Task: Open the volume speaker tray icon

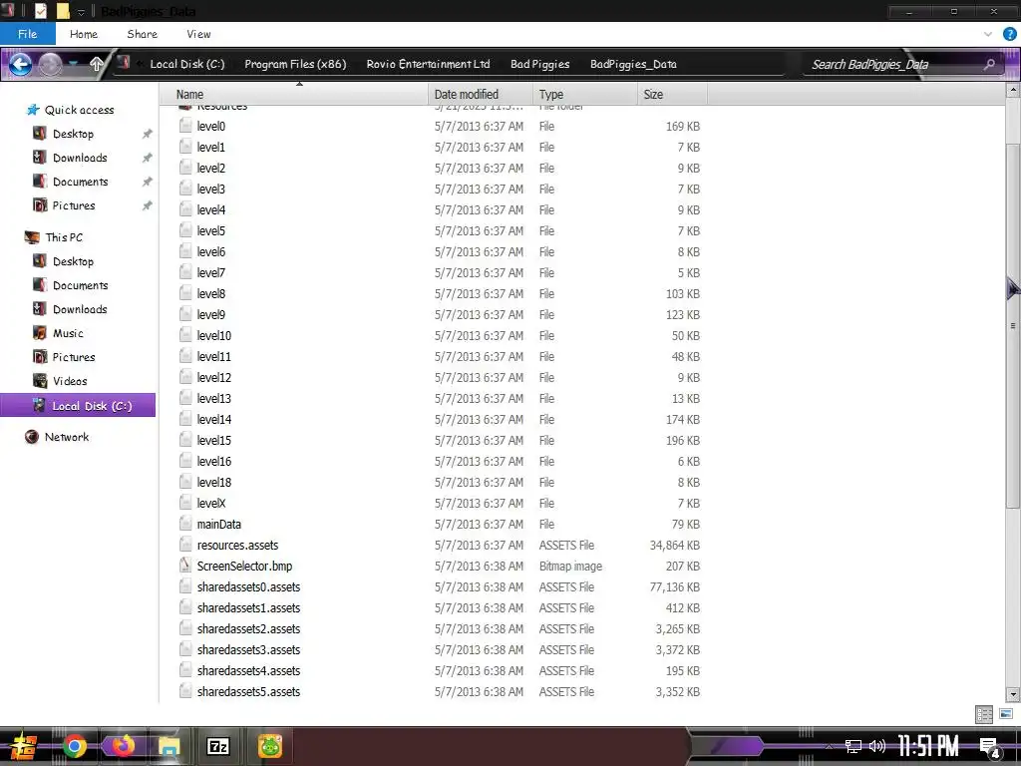Action: click(x=877, y=746)
